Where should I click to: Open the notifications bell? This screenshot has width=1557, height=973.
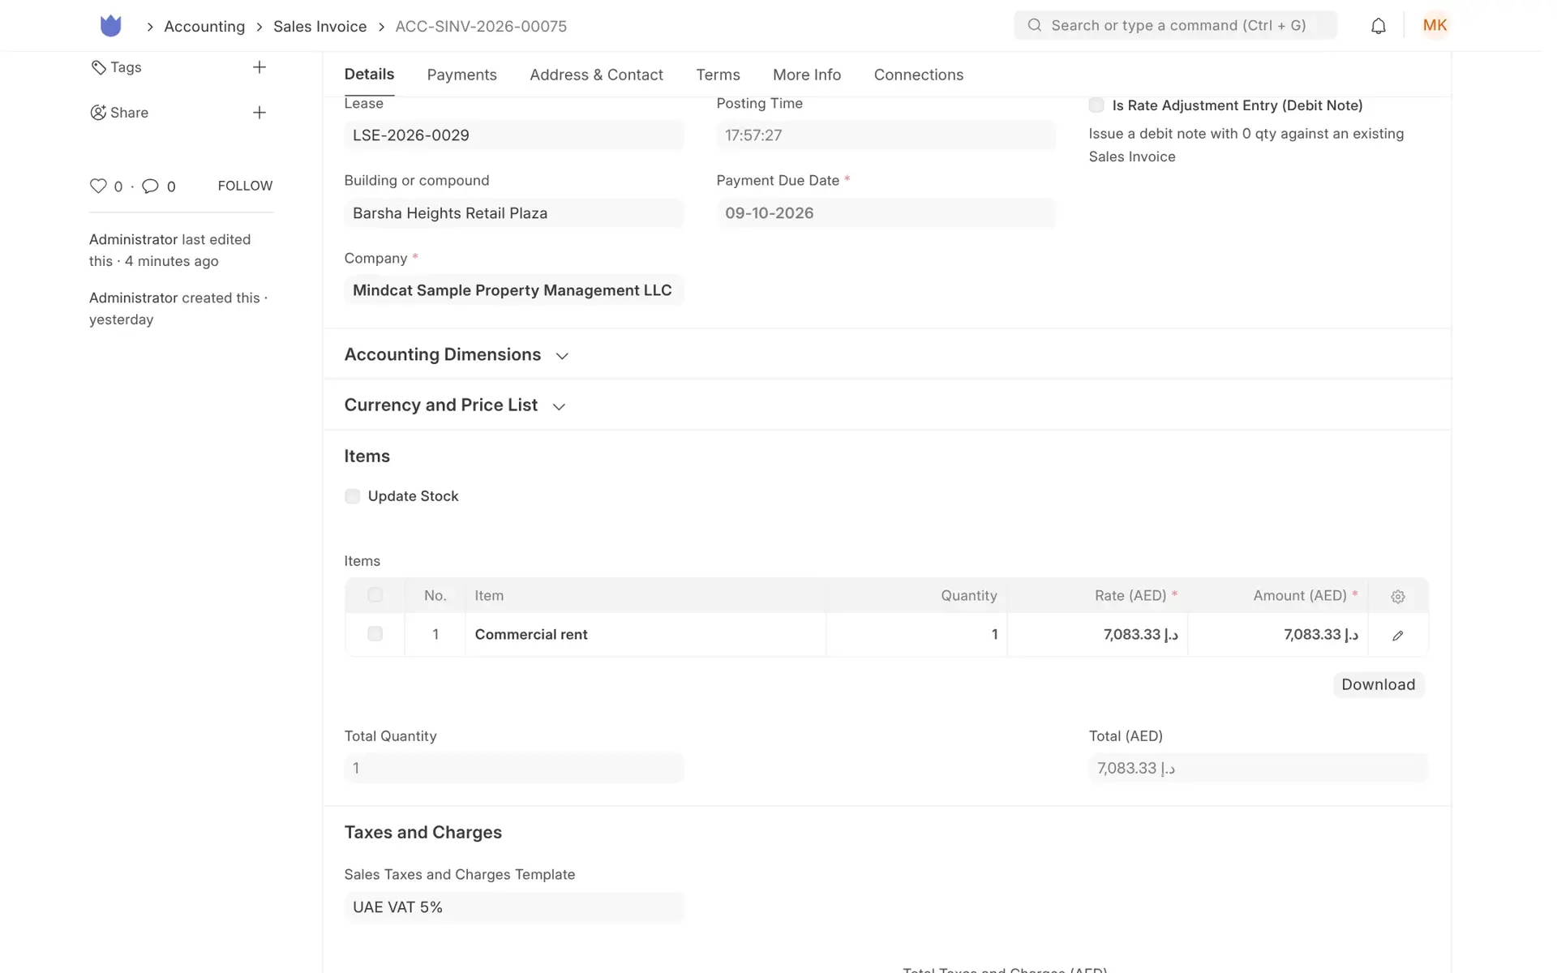[x=1378, y=26]
